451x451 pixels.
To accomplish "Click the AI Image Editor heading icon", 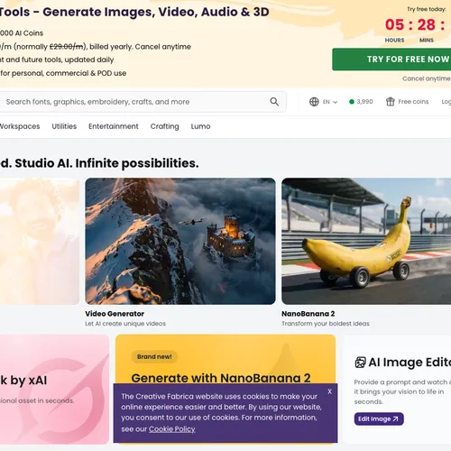I will pyautogui.click(x=360, y=363).
